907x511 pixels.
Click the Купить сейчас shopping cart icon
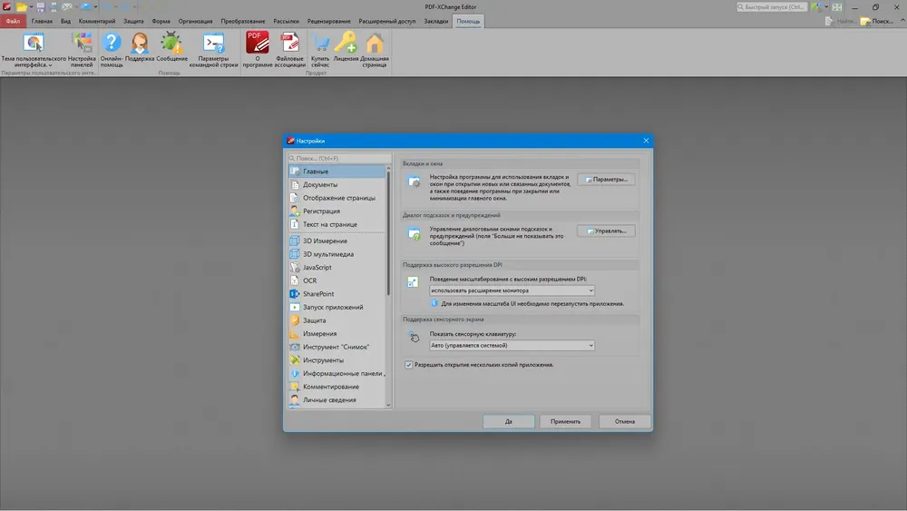pos(320,44)
